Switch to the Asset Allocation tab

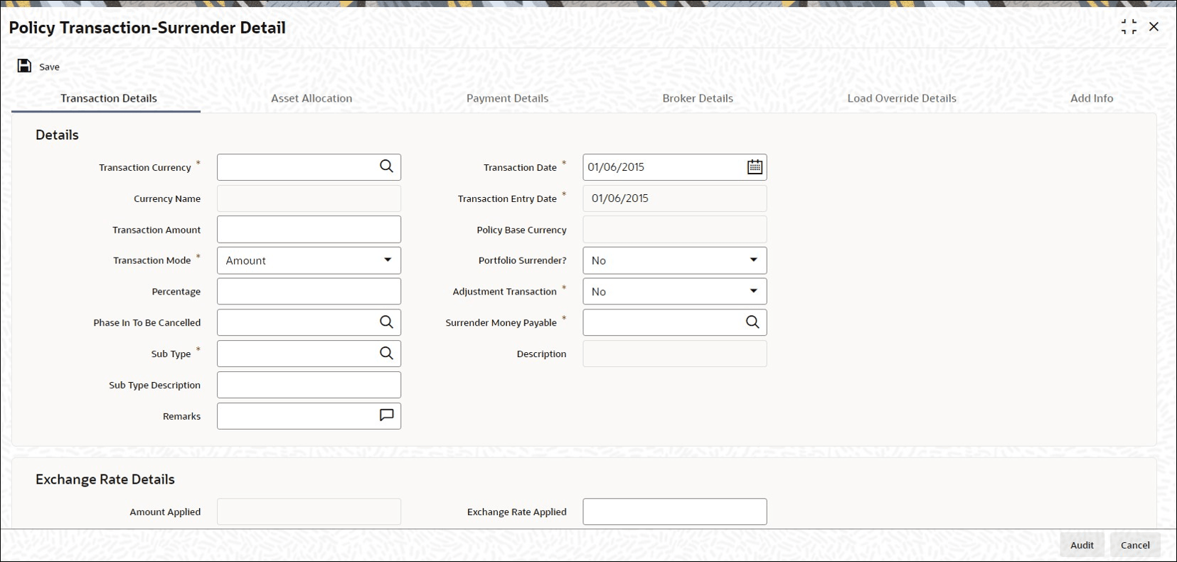311,98
